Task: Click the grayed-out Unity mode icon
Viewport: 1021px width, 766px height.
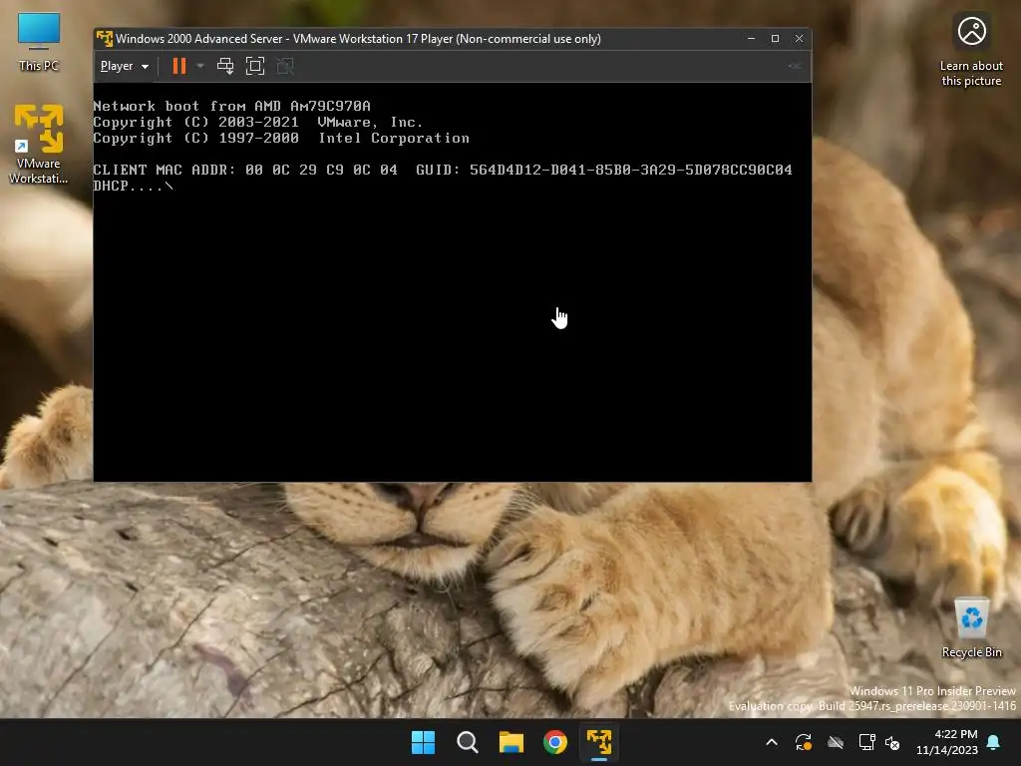Action: pyautogui.click(x=285, y=66)
